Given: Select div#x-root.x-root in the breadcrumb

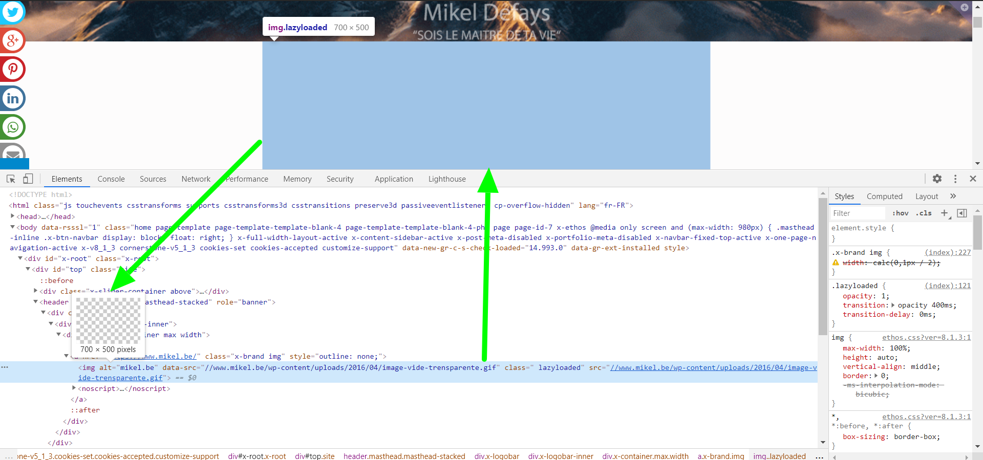Looking at the screenshot, I should 257,456.
